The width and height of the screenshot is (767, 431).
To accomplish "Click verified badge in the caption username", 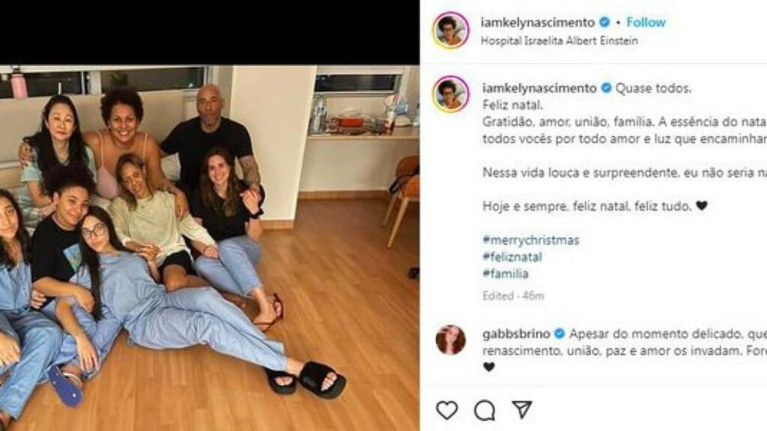I will pyautogui.click(x=606, y=88).
